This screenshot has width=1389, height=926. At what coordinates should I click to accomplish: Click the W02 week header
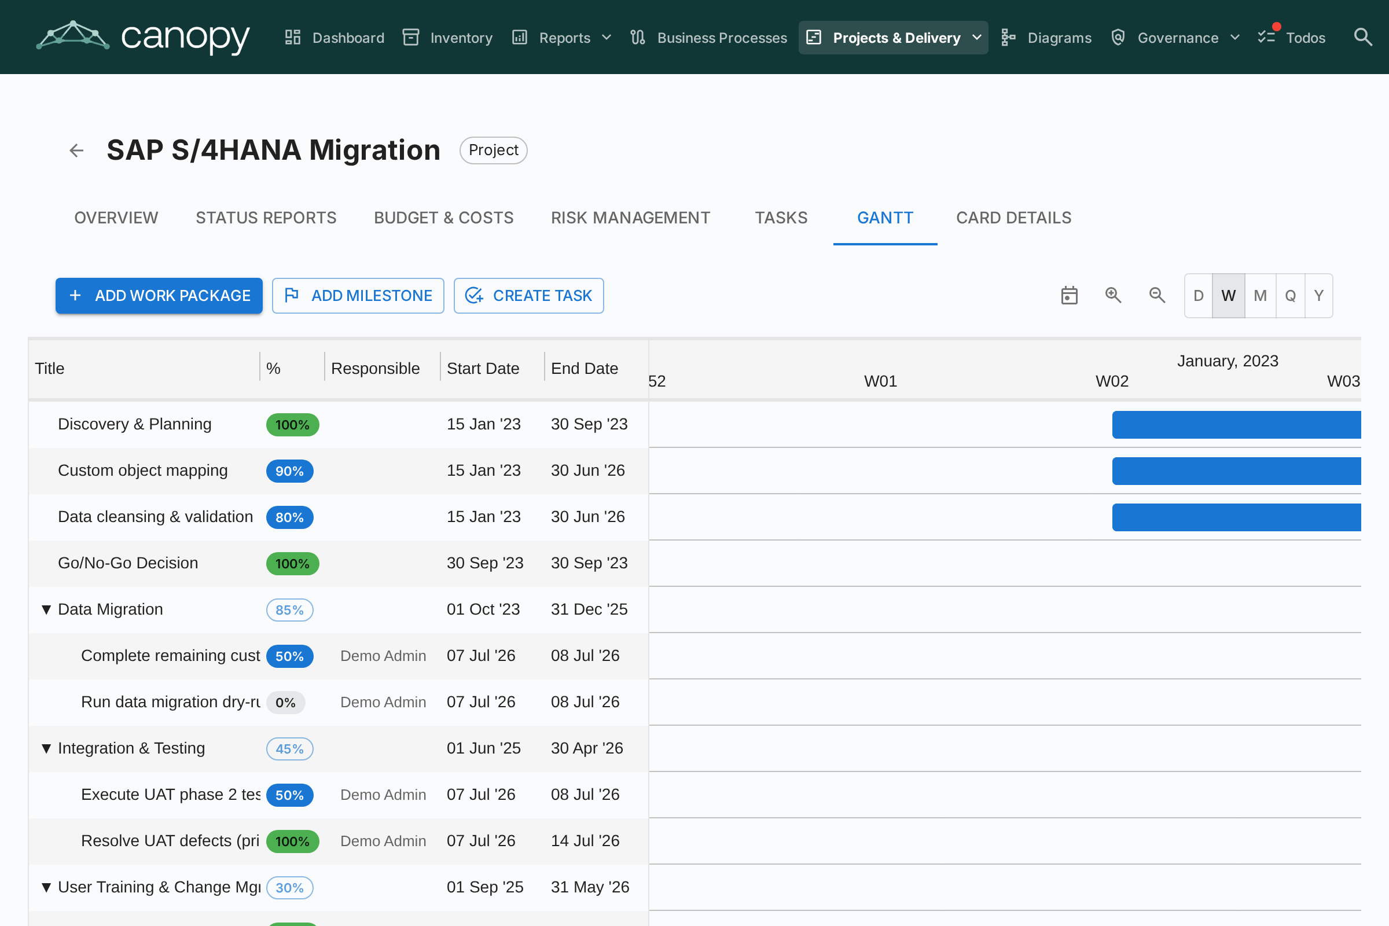pyautogui.click(x=1112, y=381)
